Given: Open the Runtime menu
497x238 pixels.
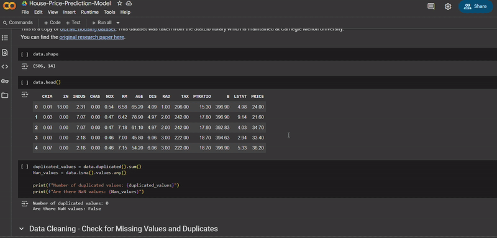Looking at the screenshot, I should 89,12.
